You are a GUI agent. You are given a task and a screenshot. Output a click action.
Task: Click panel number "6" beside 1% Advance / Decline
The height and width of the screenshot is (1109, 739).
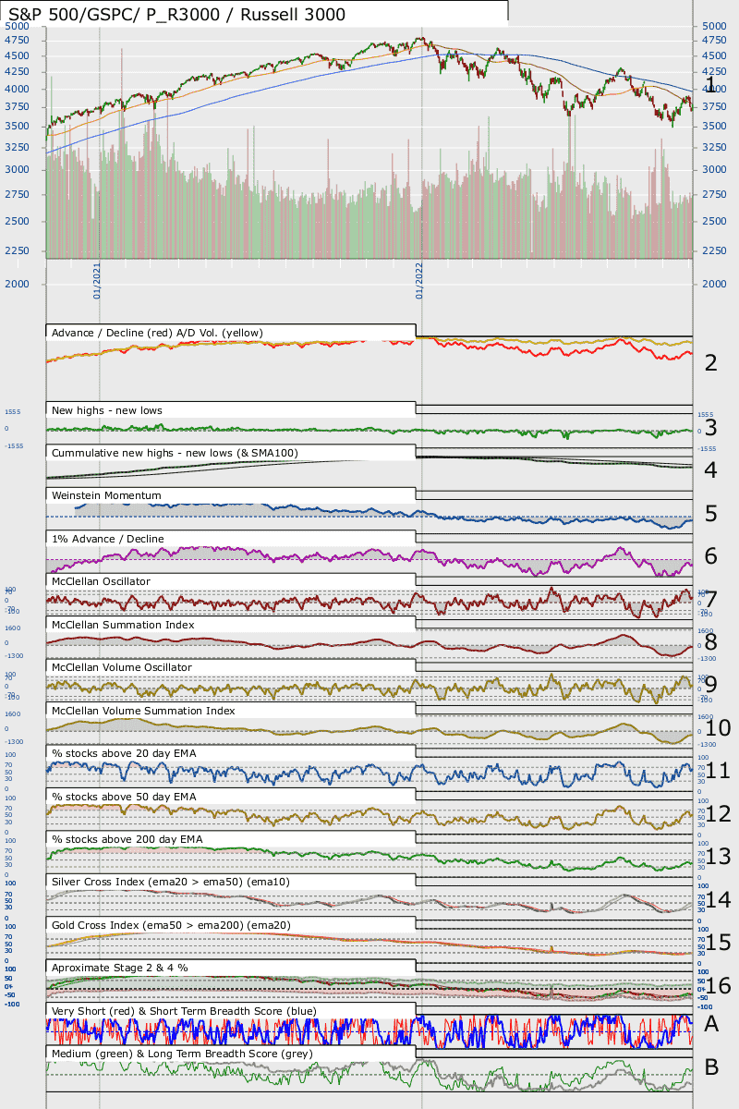[710, 555]
